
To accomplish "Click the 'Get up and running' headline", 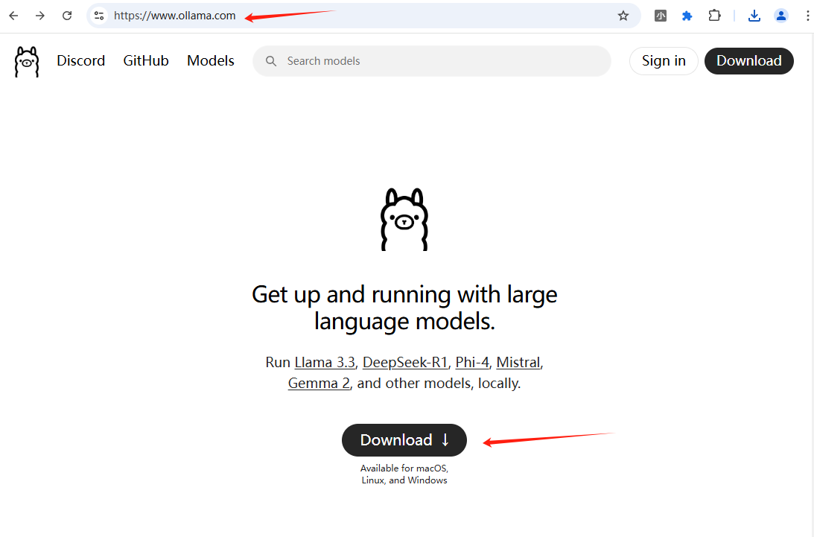I will [x=404, y=308].
